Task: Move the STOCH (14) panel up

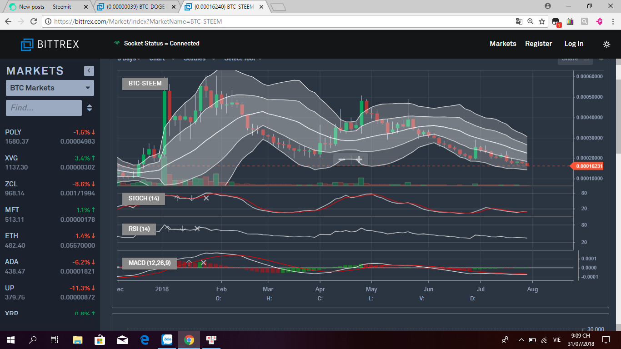Action: [177, 198]
